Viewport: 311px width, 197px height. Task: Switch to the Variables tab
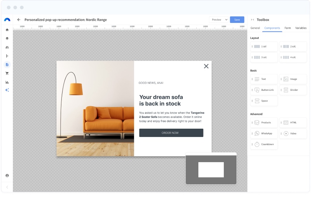(x=301, y=28)
